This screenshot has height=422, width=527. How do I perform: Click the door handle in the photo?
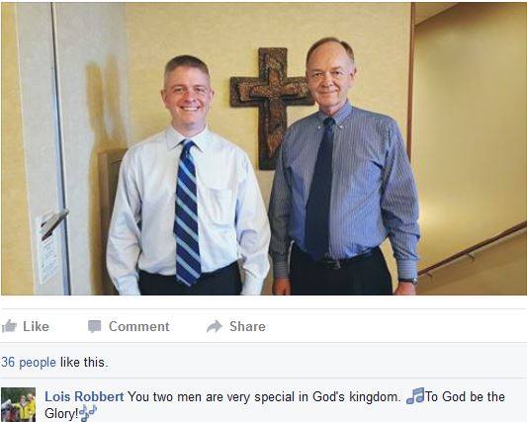tap(54, 222)
